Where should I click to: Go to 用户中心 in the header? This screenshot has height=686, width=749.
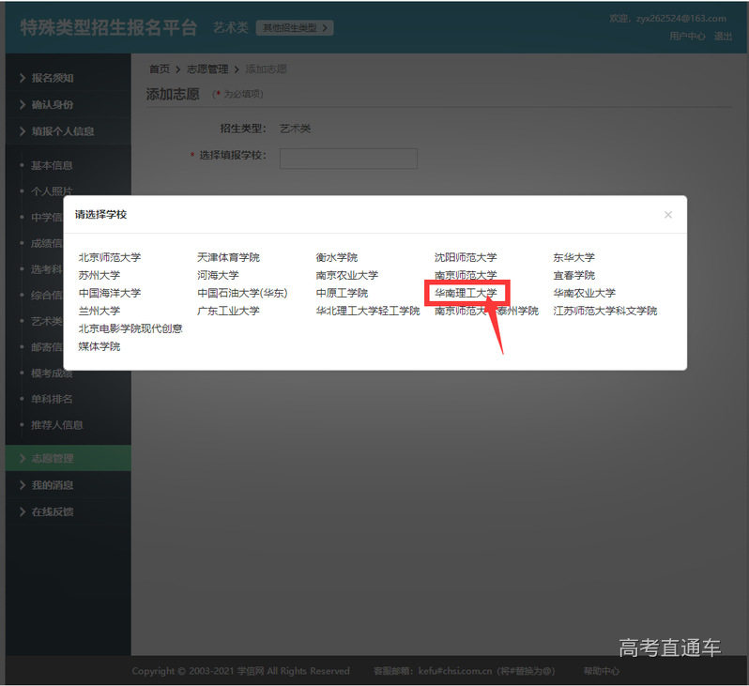pyautogui.click(x=687, y=37)
